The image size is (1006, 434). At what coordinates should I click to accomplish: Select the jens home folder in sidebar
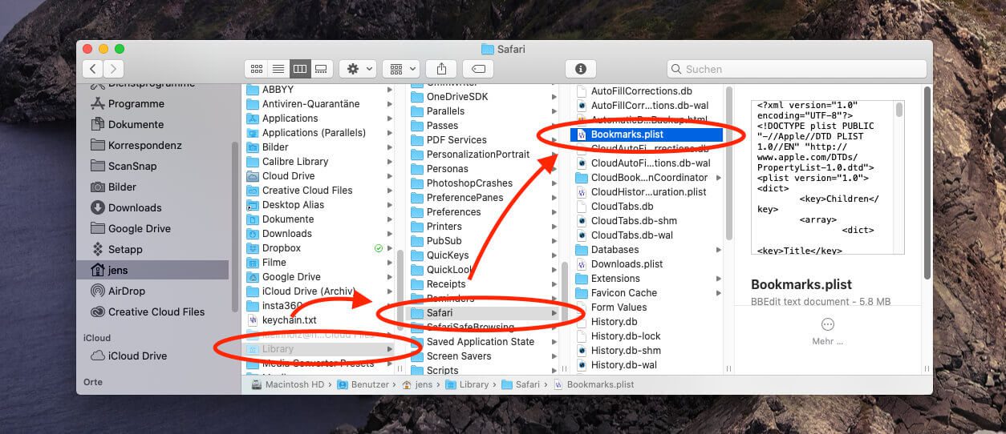152,270
